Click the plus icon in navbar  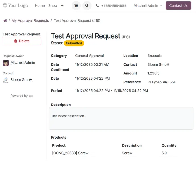point(62,5)
